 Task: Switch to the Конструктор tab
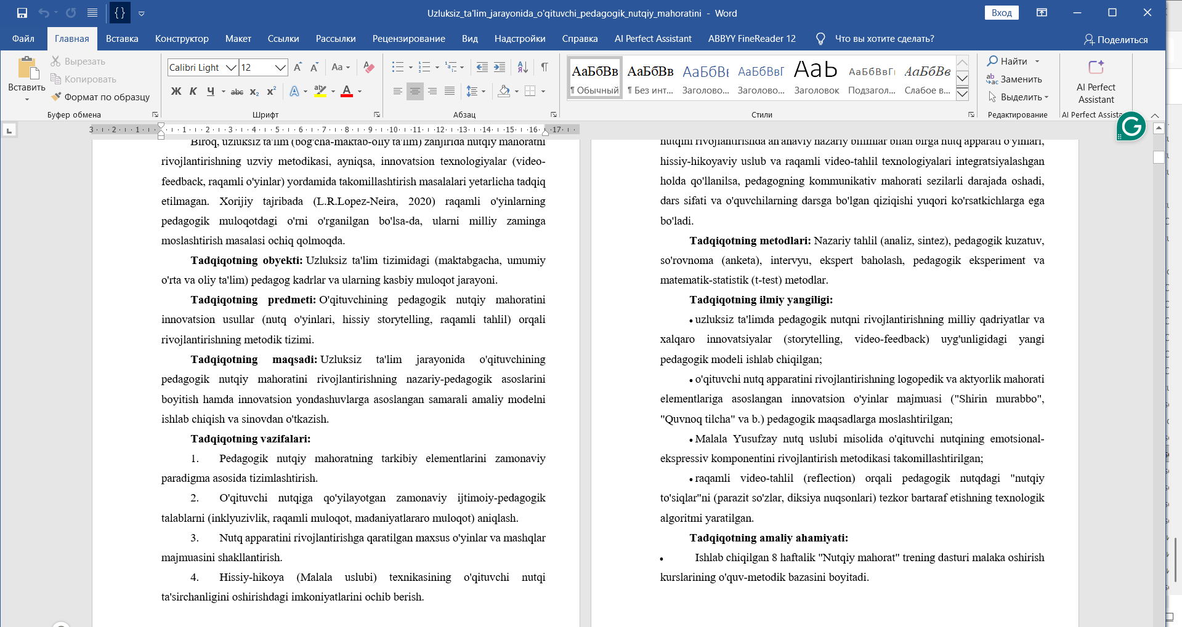click(182, 39)
